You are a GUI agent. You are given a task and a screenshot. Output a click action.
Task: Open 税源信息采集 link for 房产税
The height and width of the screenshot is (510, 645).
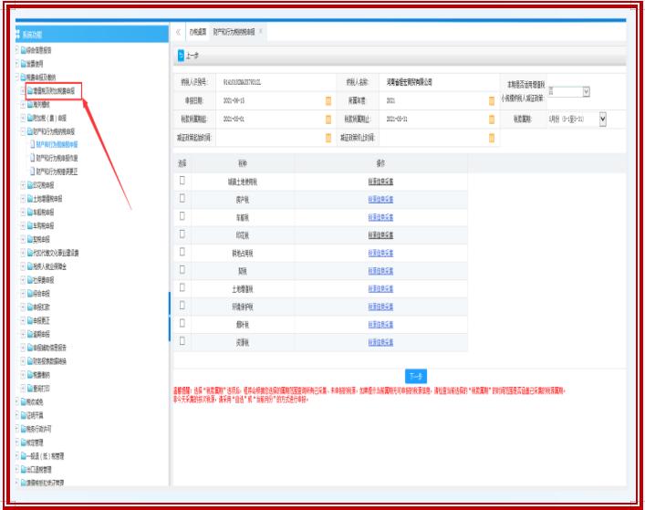pyautogui.click(x=380, y=200)
